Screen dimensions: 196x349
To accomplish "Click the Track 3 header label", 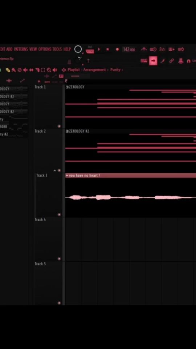I will point(42,175).
